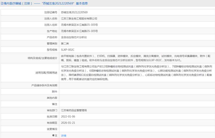Click the 变更情况 label

[52, 129]
